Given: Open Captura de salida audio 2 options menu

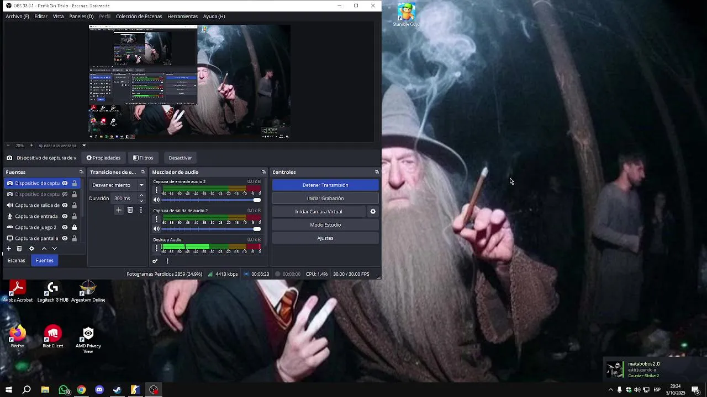Looking at the screenshot, I should 156,219.
